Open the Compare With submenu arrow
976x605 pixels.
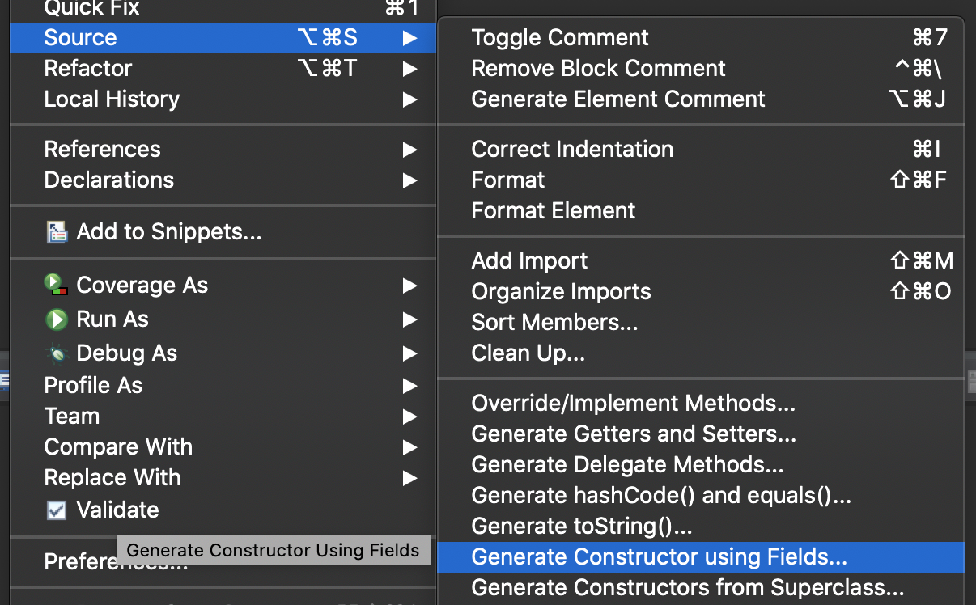click(410, 447)
